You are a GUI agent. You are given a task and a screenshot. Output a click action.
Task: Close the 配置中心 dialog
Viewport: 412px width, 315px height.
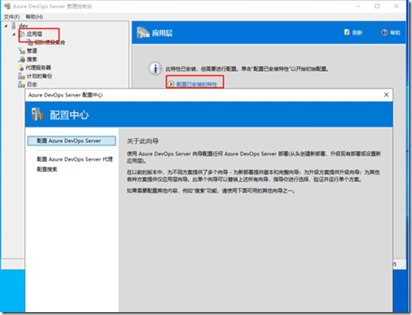pyautogui.click(x=386, y=95)
